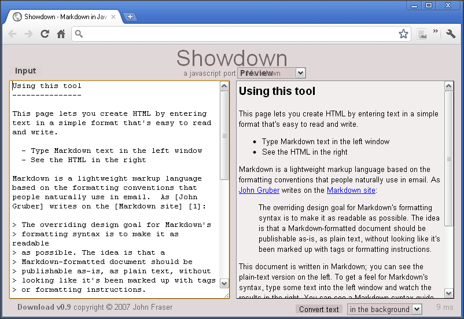This screenshot has height=319, width=464.
Task: Close the Showdown browser tab
Action: tap(113, 17)
